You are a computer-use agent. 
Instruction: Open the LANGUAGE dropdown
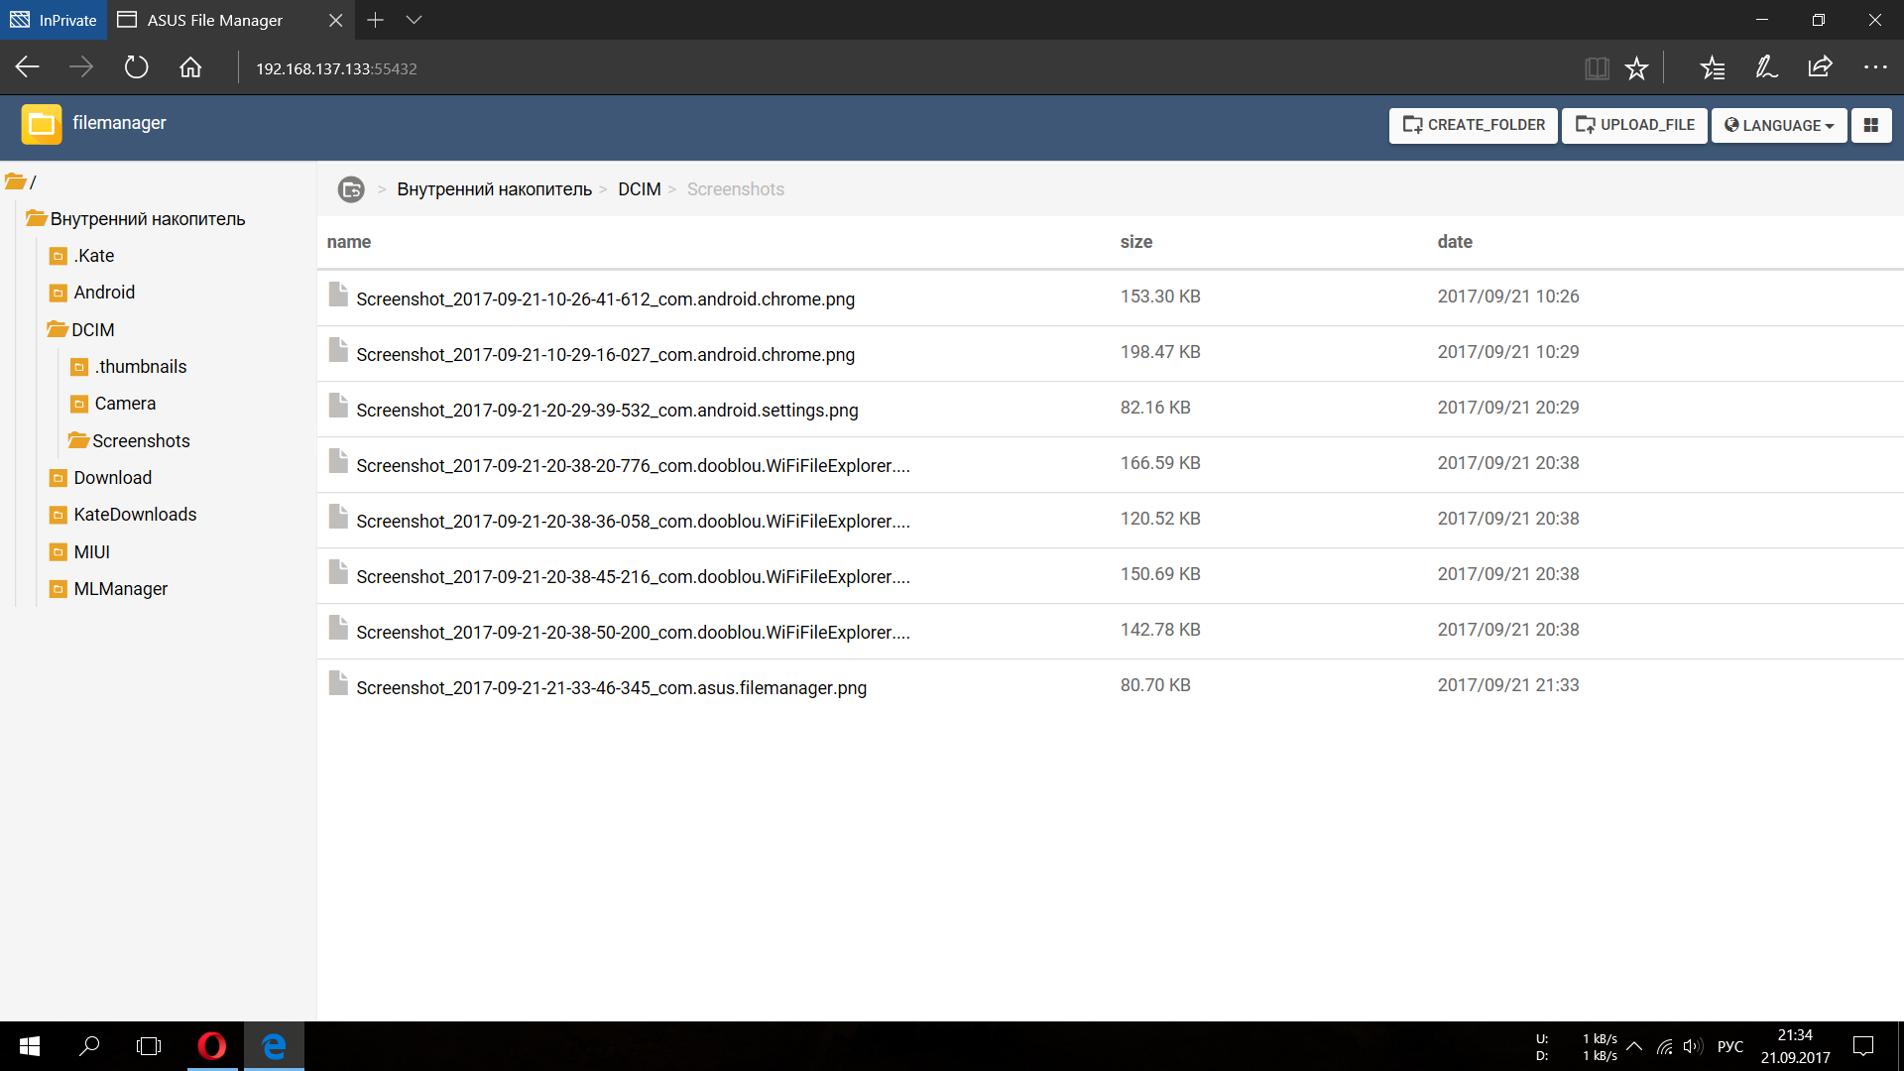[1779, 125]
